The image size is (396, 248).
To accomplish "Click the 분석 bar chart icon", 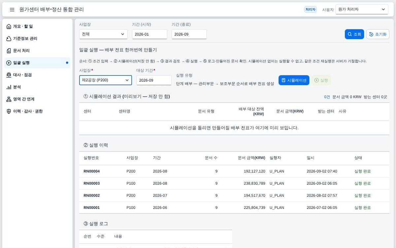I will [9, 87].
